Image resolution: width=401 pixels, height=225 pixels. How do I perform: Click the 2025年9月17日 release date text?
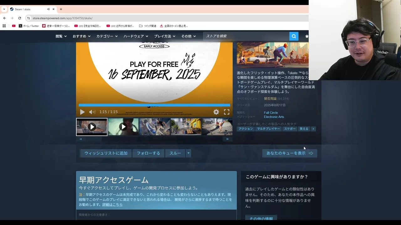click(275, 105)
